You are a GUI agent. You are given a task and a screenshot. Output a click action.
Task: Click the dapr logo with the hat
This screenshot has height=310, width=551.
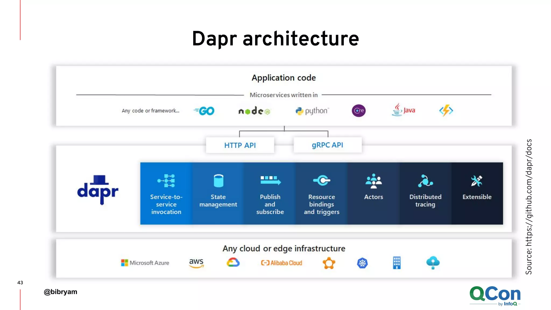(x=98, y=190)
